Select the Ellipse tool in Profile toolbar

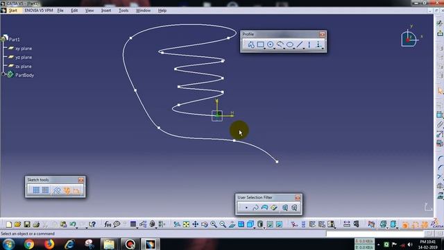coord(290,44)
